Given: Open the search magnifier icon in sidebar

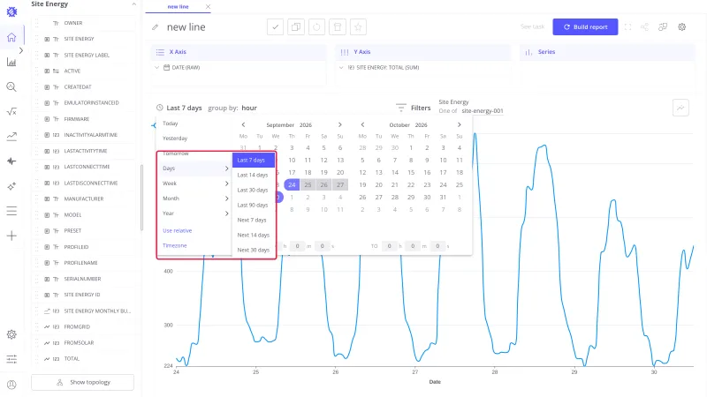Looking at the screenshot, I should (11, 86).
